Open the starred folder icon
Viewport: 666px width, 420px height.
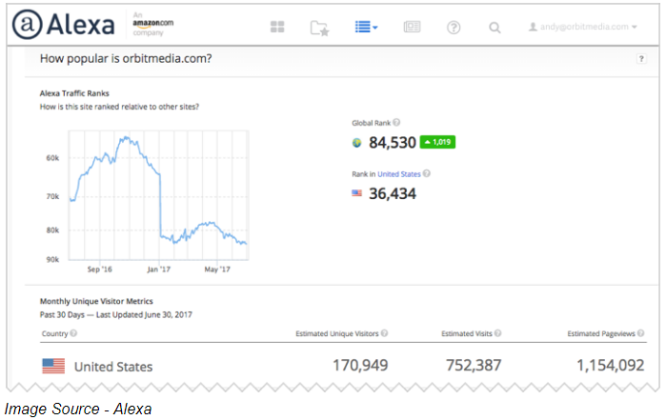(320, 28)
